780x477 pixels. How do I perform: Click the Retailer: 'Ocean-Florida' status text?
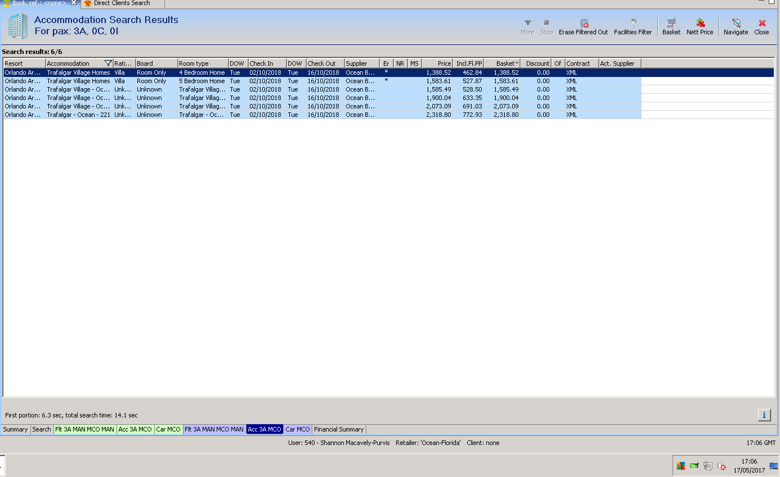[x=428, y=443]
